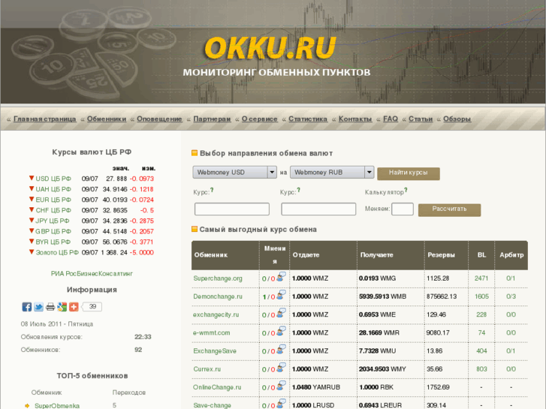Click EUR ЦБ РФ rate link
This screenshot has width=546, height=409.
53,200
